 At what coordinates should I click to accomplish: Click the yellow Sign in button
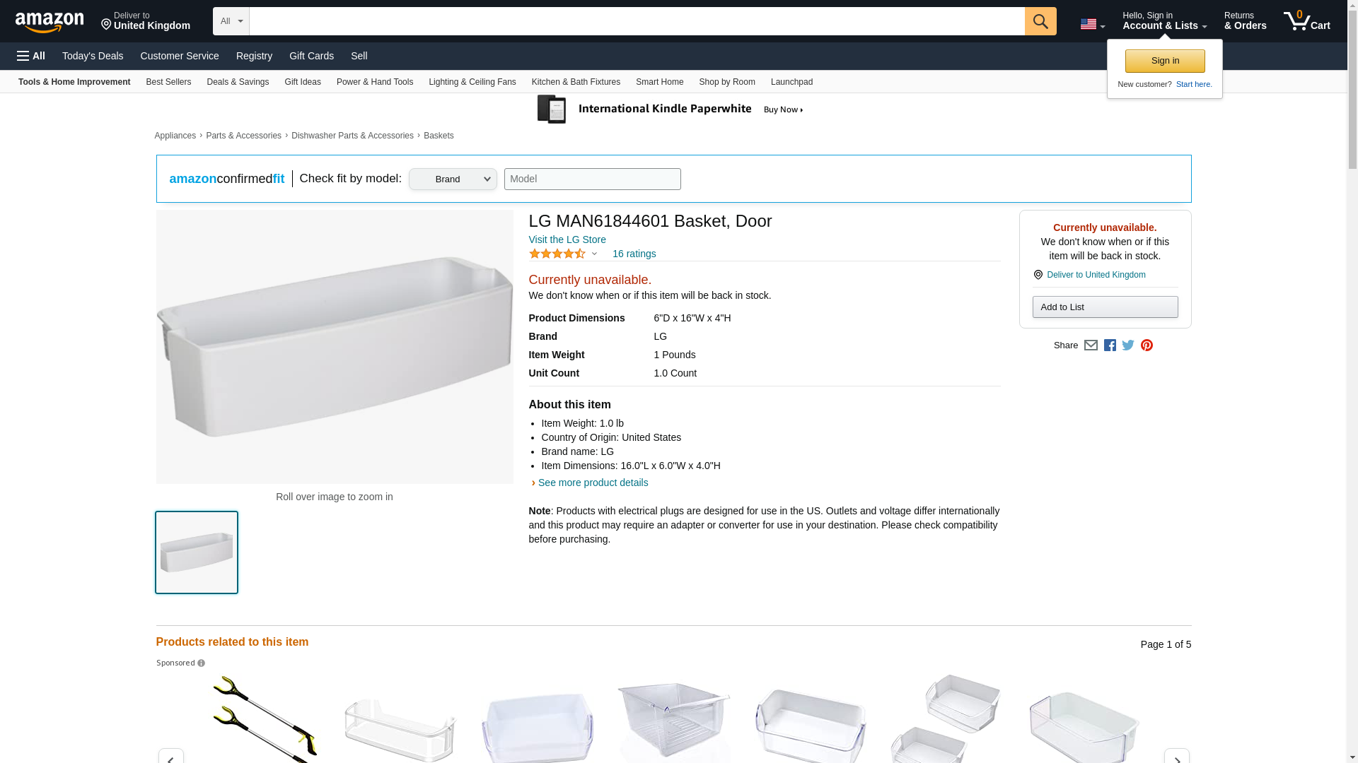[1164, 61]
